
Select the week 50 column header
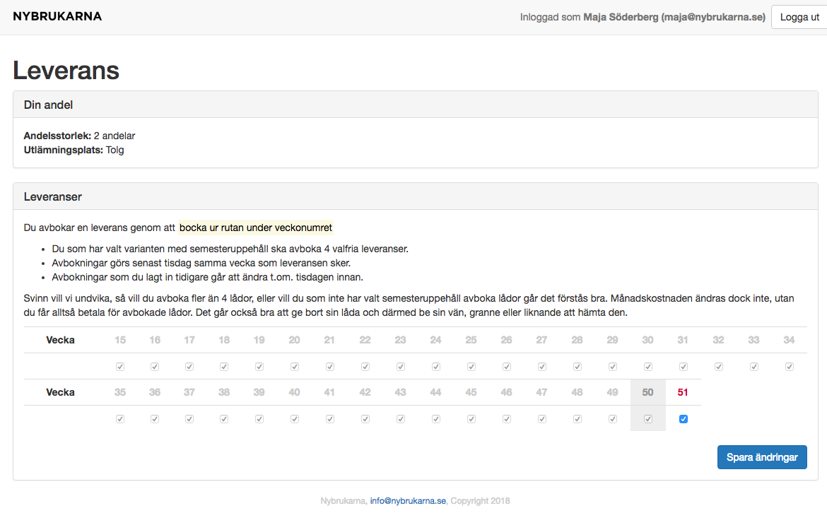[647, 392]
